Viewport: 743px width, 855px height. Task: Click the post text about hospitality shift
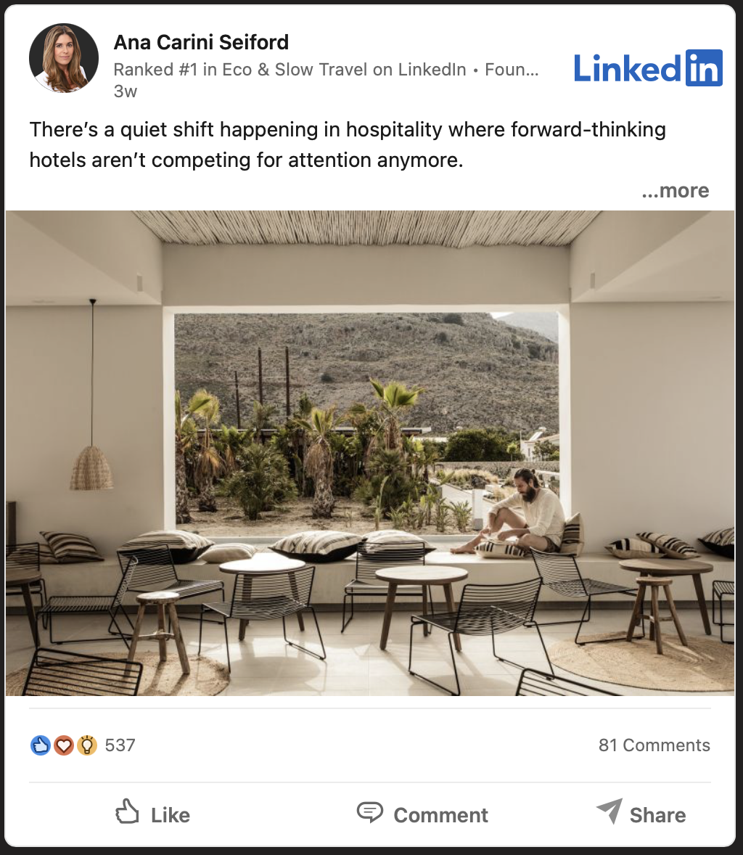click(x=348, y=144)
